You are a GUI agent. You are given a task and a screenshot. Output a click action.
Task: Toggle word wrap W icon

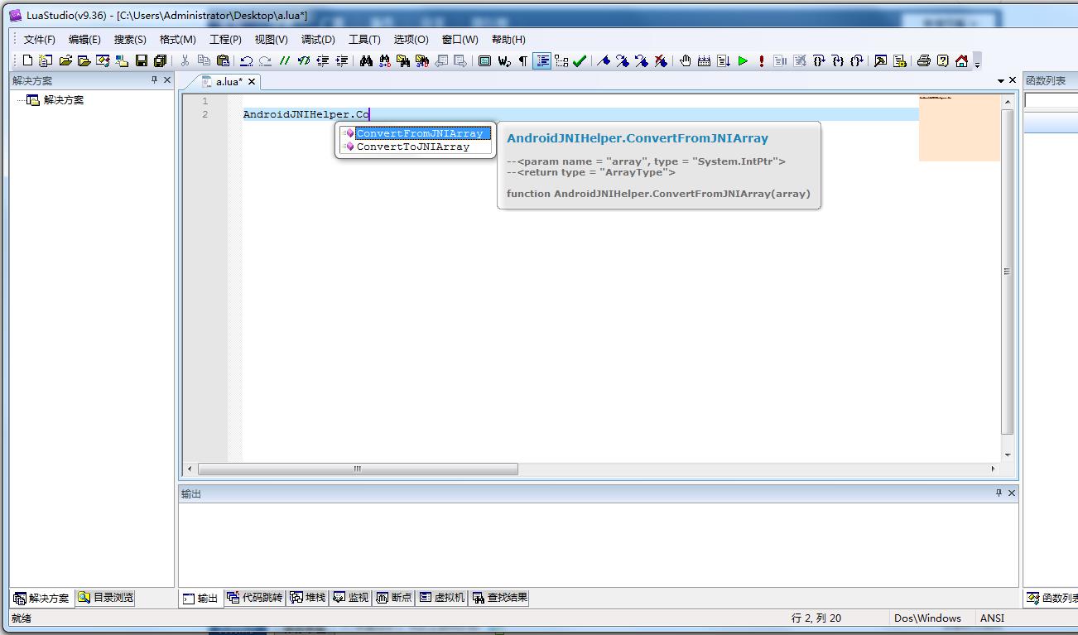coord(504,60)
